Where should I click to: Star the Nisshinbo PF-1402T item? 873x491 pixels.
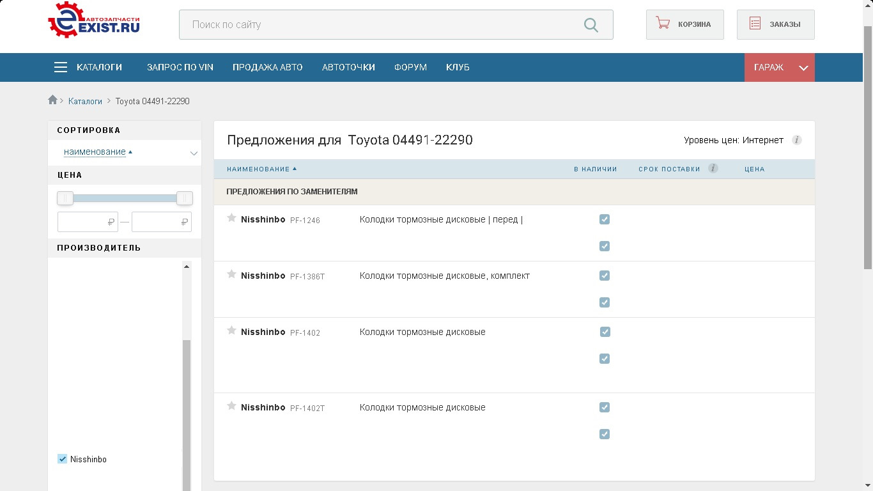click(231, 407)
